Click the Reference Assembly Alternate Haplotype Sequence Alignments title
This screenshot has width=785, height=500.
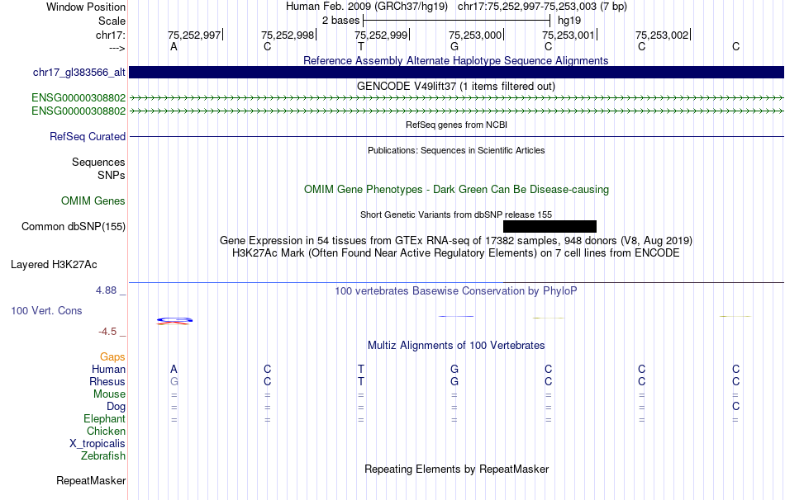pos(456,60)
